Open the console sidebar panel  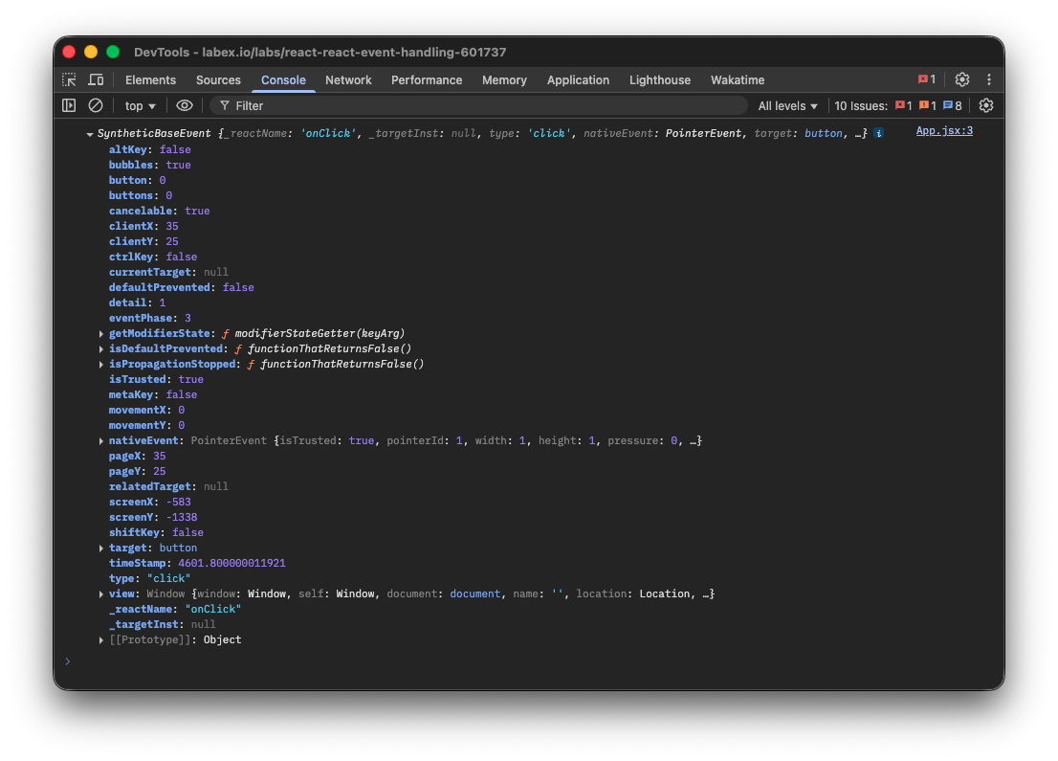68,105
